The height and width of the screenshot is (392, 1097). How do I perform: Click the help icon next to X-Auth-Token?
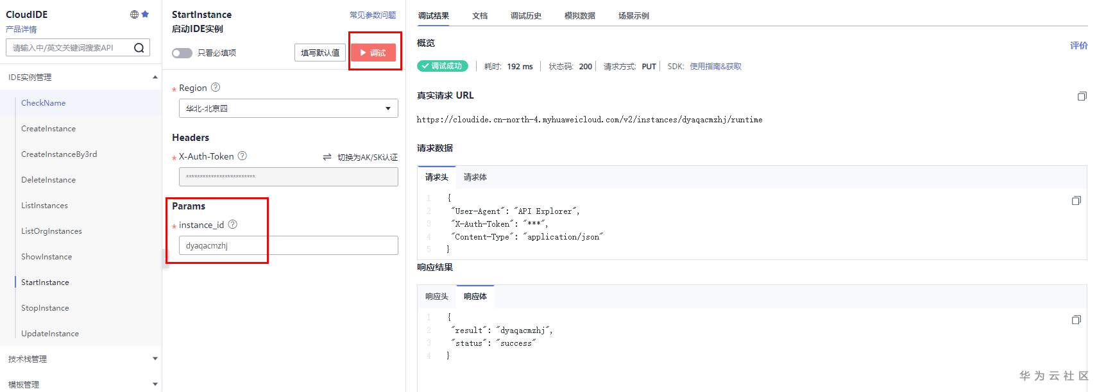click(242, 156)
